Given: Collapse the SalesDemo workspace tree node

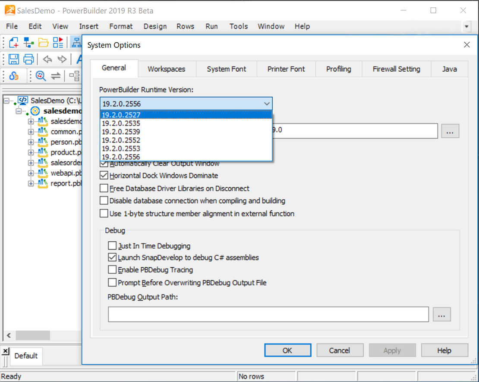Looking at the screenshot, I should 6,101.
